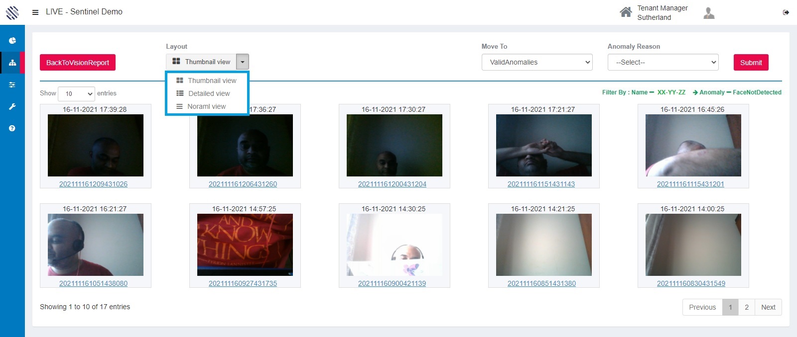Image resolution: width=797 pixels, height=337 pixels.
Task: Open the organization hierarchy sidebar icon
Action: click(x=12, y=63)
